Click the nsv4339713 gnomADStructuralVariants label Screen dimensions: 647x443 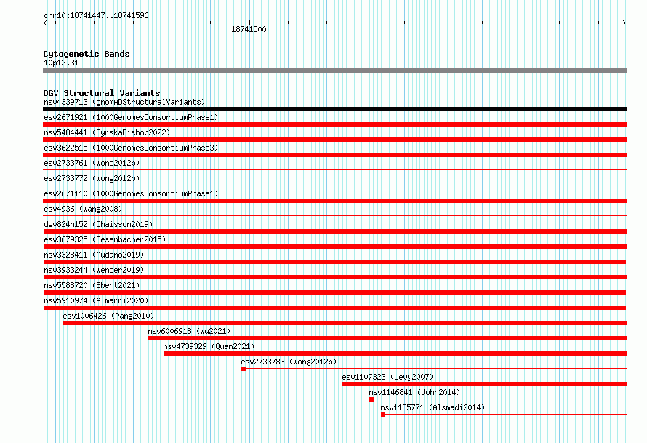[124, 102]
